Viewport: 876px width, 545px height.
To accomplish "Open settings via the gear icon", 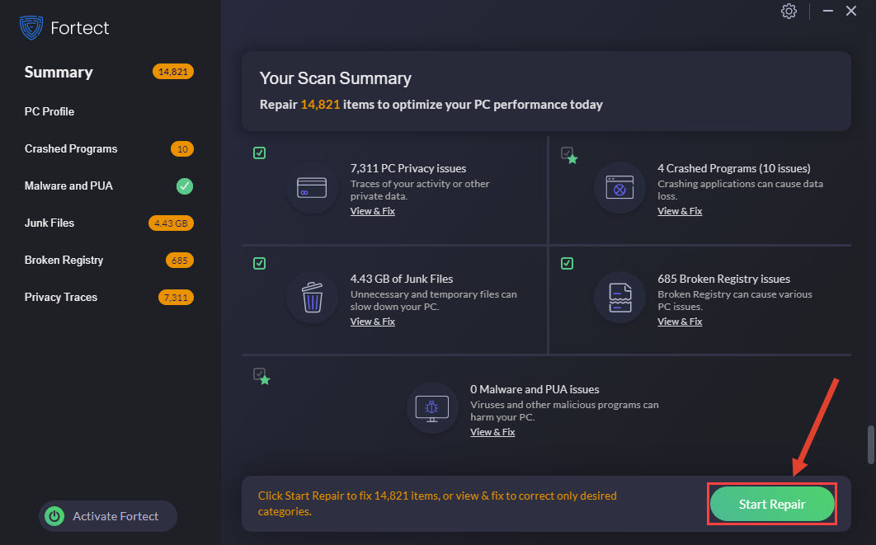I will click(x=789, y=11).
